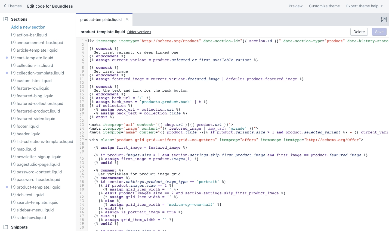The width and height of the screenshot is (389, 231).
Task: Click the liquid file icon for action-bar.liquid
Action: coord(13,35)
